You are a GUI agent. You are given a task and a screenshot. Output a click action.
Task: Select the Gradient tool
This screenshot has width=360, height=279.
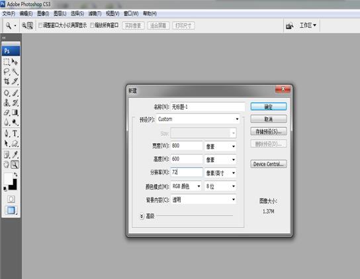(x=15, y=112)
